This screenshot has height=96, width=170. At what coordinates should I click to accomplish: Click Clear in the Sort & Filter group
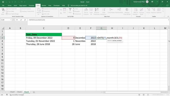tap(75, 9)
